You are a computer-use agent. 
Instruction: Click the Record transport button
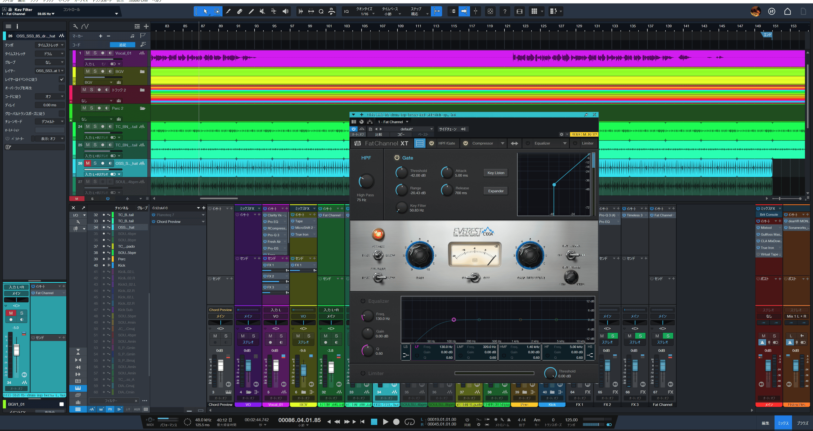[396, 422]
